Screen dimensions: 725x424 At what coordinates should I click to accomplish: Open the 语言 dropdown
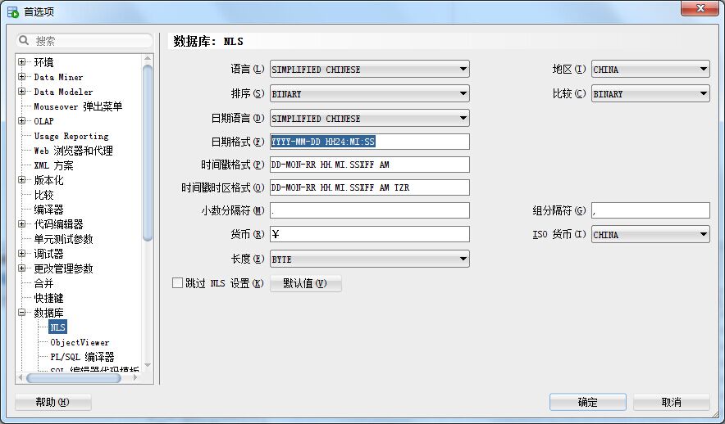click(370, 70)
